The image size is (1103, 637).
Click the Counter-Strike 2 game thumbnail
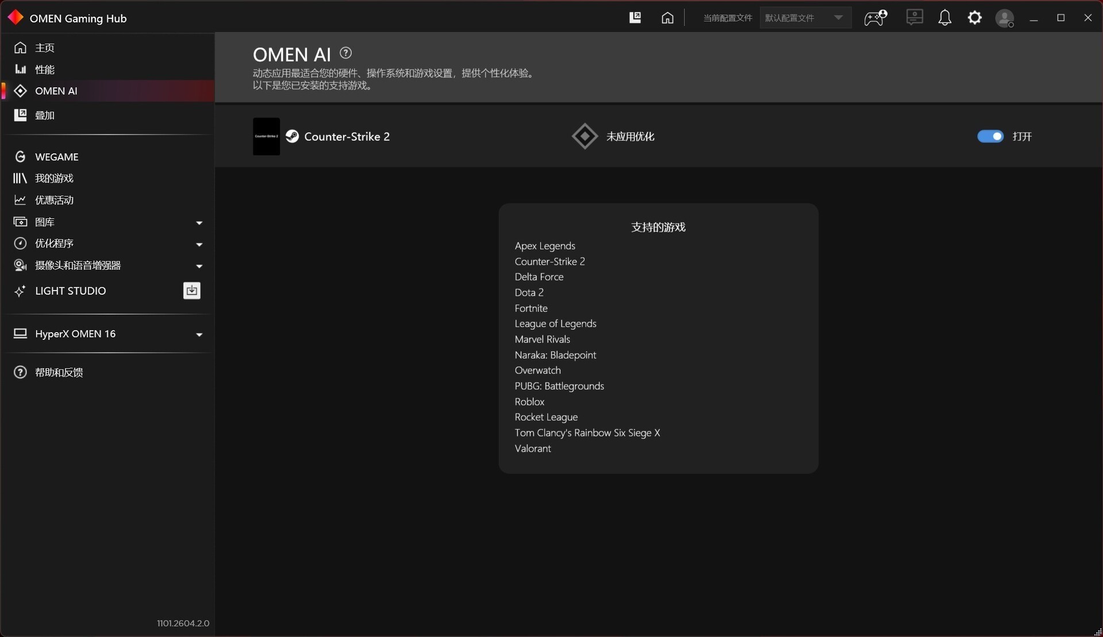click(266, 137)
